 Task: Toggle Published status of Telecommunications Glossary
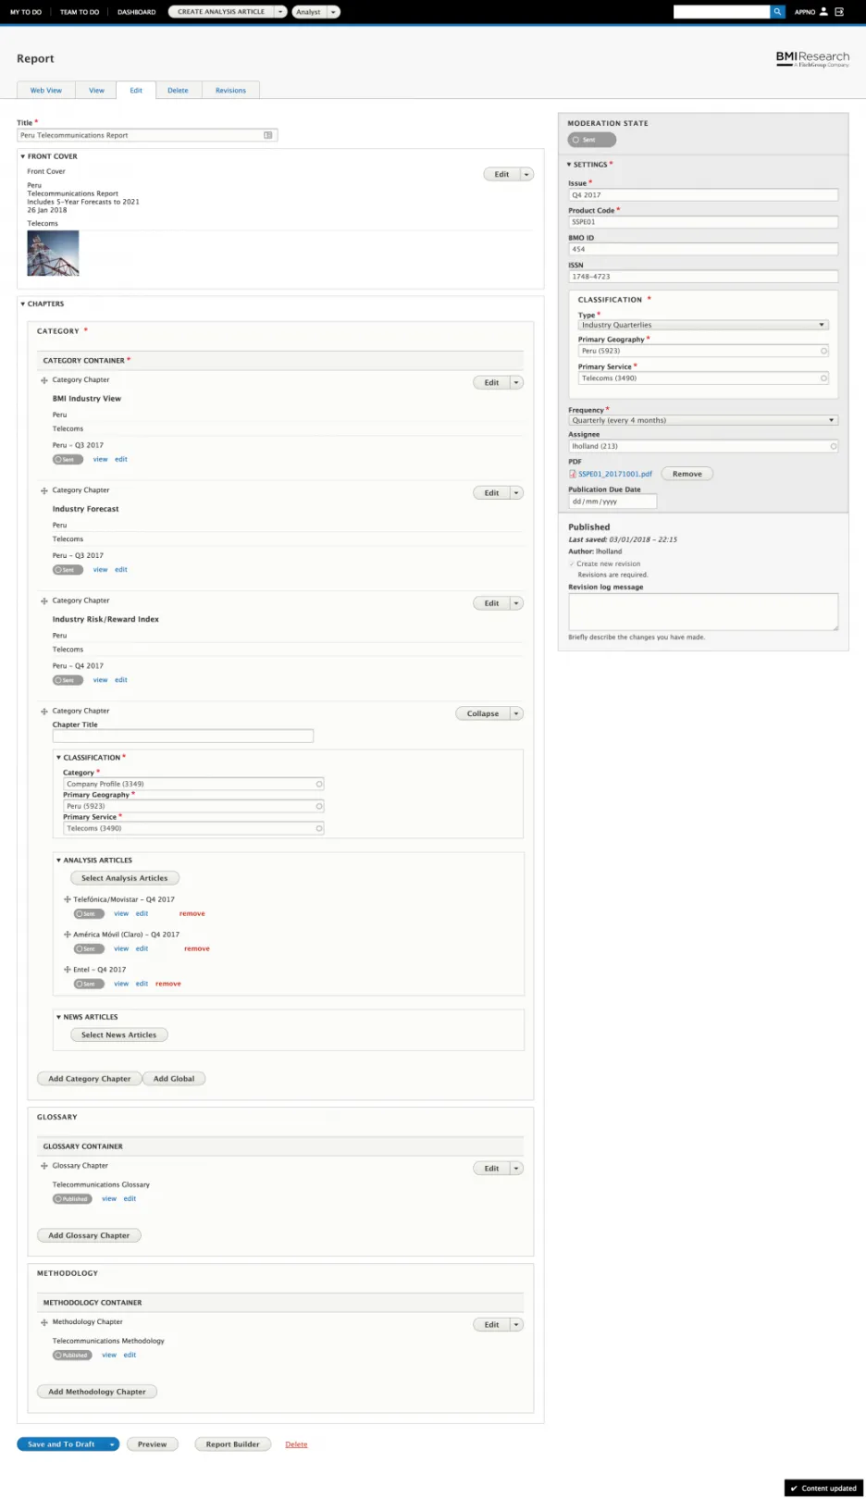tap(72, 1198)
